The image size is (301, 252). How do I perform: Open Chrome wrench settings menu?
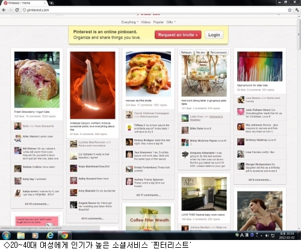(x=297, y=10)
